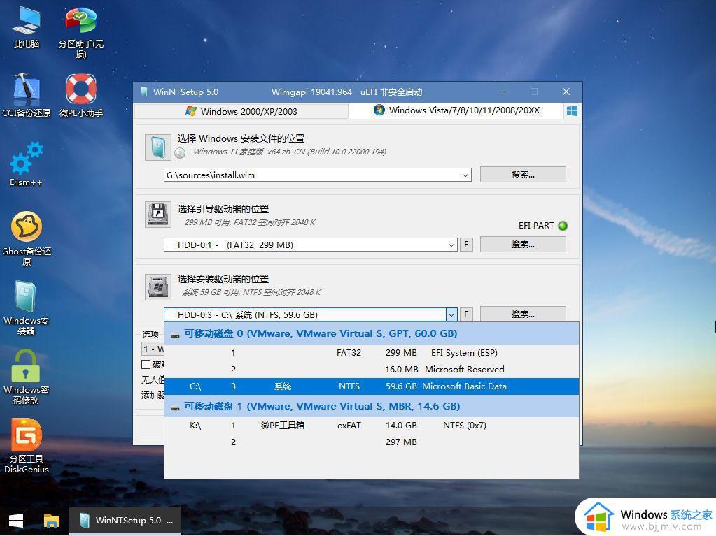Close the WinNTSetup window

point(566,92)
